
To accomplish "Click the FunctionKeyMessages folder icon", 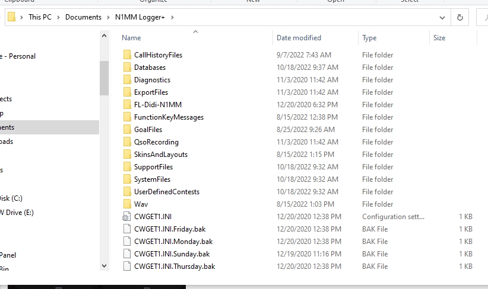I will point(127,117).
